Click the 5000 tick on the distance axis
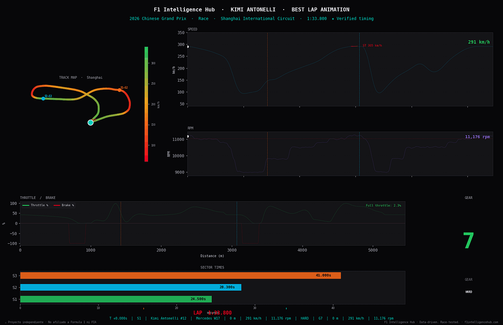Viewport: 503px width, 325px height. [x=373, y=250]
